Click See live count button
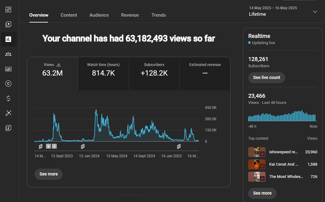The height and width of the screenshot is (202, 325). click(x=267, y=77)
